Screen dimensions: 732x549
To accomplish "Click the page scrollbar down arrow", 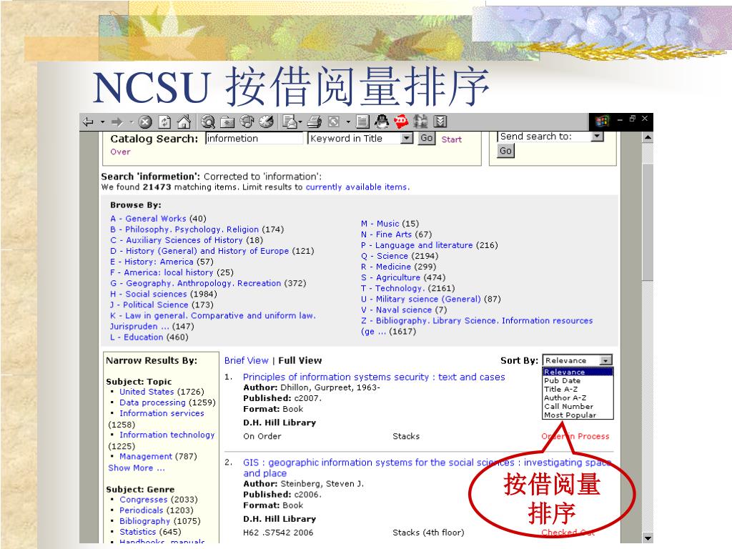I will tap(648, 538).
